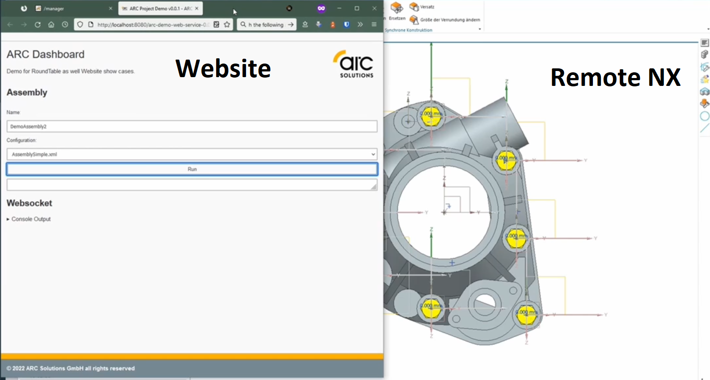The image size is (710, 380).
Task: Click the Ersetzen tool in NX ribbon
Action: [x=397, y=11]
